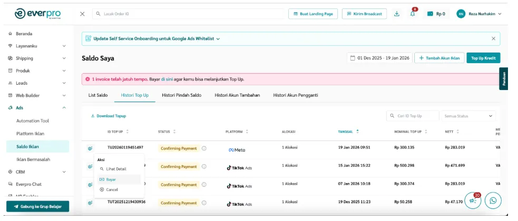The height and width of the screenshot is (221, 518).
Task: Expand the Semua Status filter dropdown
Action: [x=469, y=116]
